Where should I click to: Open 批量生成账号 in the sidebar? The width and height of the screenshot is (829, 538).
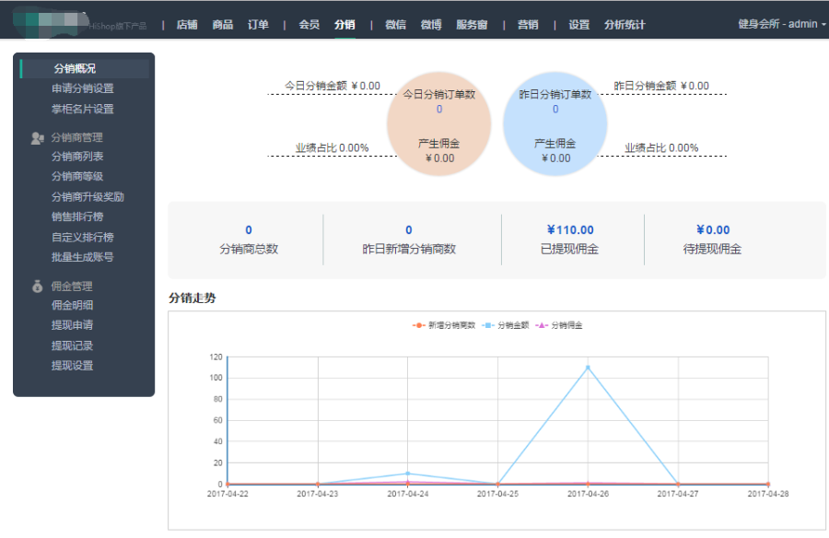coord(83,257)
